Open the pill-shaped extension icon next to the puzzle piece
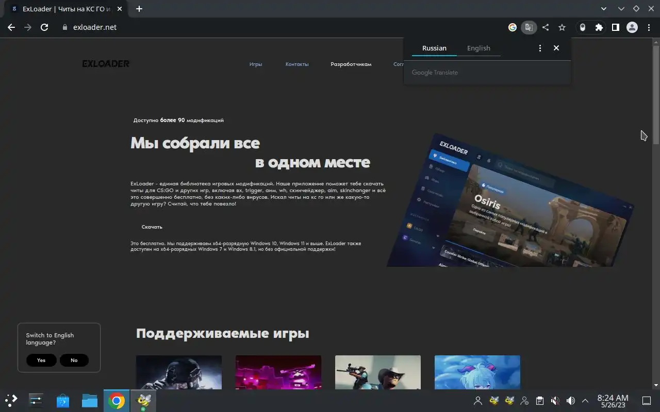Screen dimensions: 660x412 (583, 27)
